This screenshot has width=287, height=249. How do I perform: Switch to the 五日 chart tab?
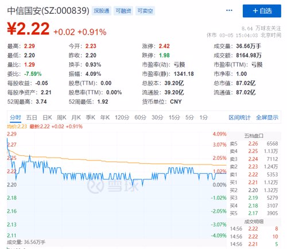(32, 117)
